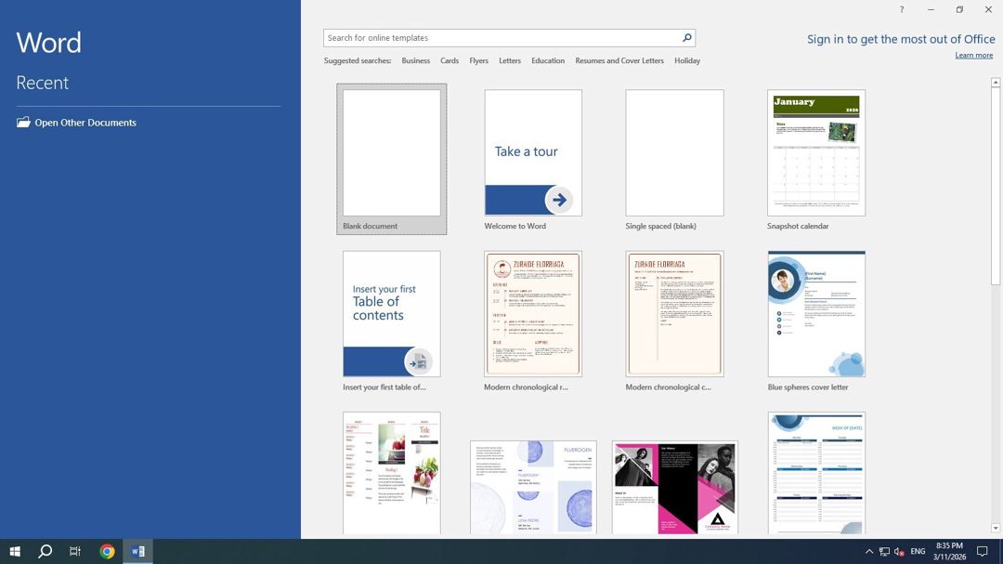1003x564 pixels.
Task: Open the clock showing 8:35 PM
Action: [949, 551]
